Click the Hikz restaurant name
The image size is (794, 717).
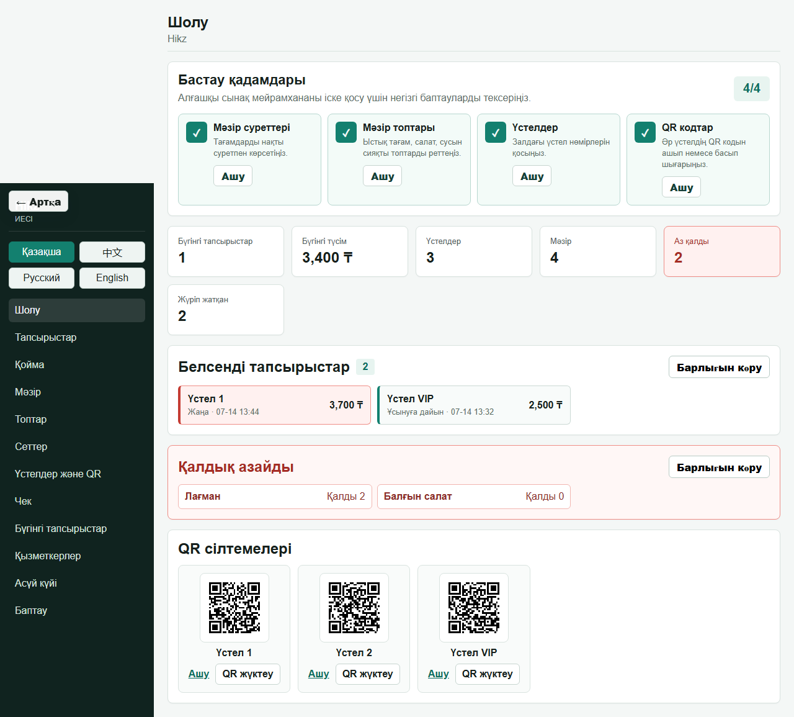pos(177,38)
